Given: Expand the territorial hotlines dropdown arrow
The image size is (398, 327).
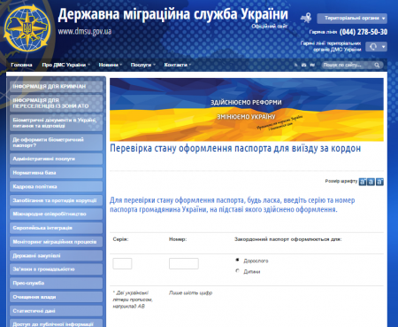Looking at the screenshot, I should click(x=383, y=47).
